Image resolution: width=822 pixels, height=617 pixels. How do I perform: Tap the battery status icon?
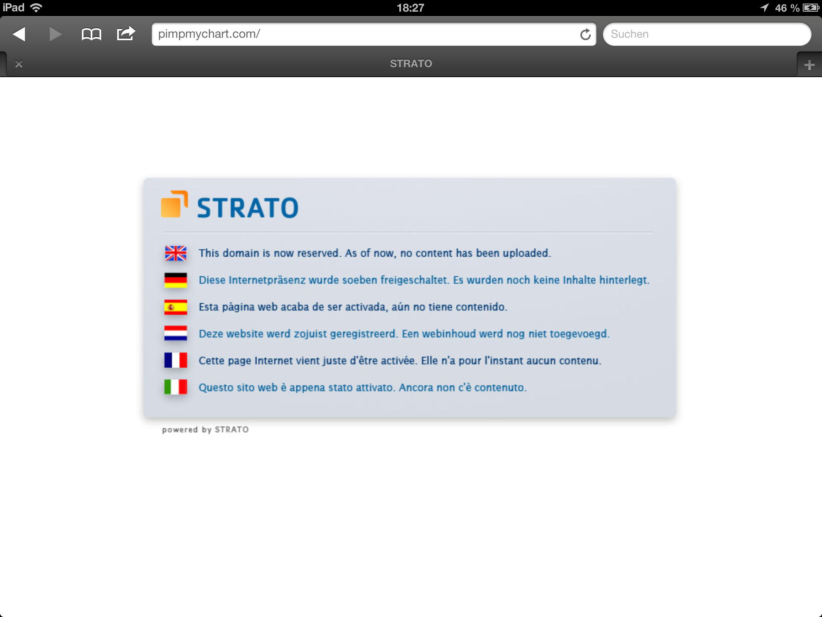point(811,8)
